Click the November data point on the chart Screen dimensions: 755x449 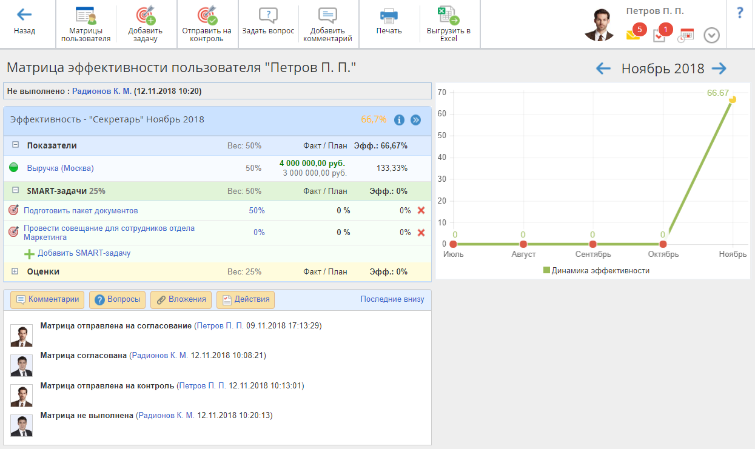click(x=732, y=99)
